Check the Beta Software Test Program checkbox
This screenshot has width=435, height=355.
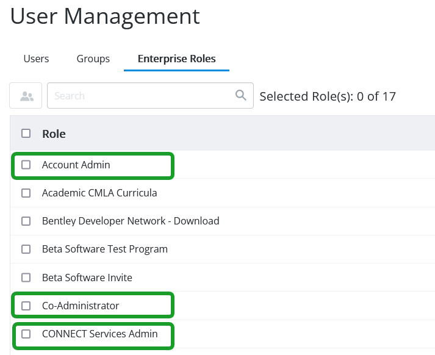pos(26,249)
